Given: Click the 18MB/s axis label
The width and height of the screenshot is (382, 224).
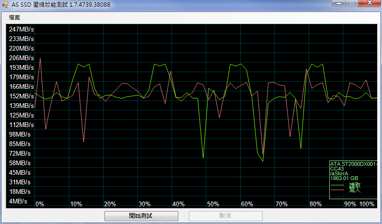Looking at the screenshot, I should 20,192.
